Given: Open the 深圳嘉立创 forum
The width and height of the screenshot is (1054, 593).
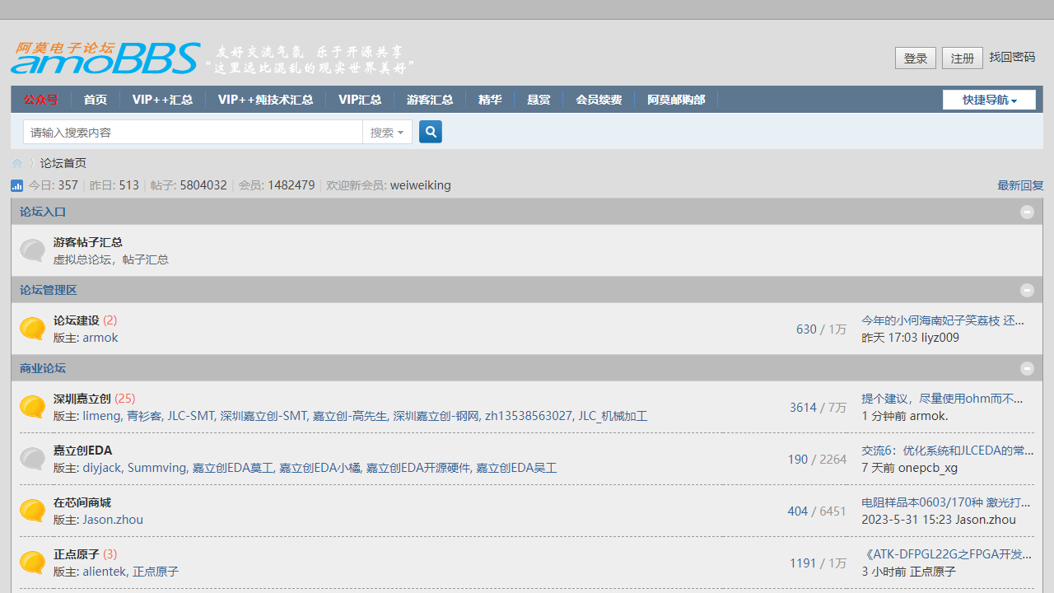Looking at the screenshot, I should click(82, 399).
